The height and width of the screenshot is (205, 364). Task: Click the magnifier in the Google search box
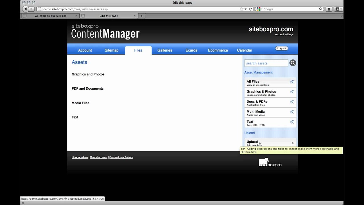click(x=320, y=9)
